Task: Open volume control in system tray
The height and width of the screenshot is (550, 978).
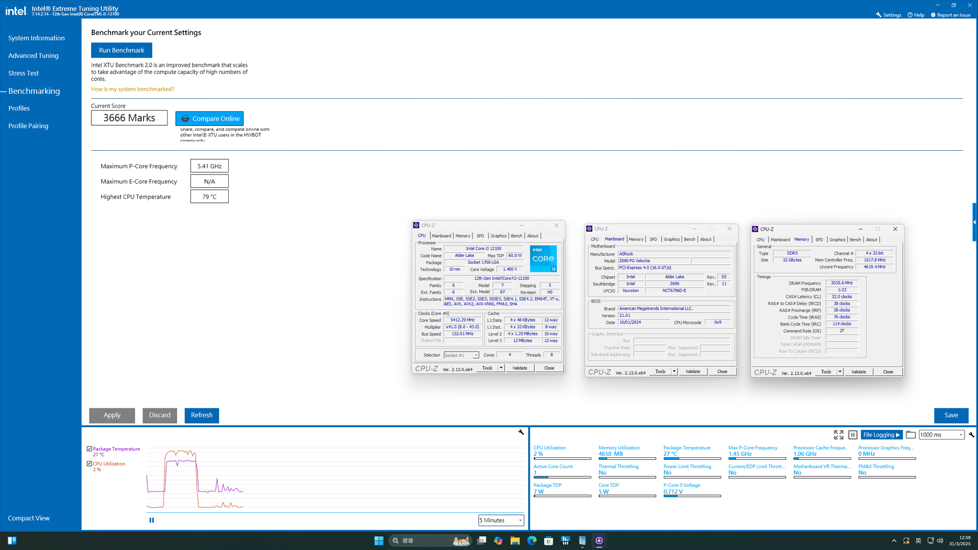Action: pos(940,541)
